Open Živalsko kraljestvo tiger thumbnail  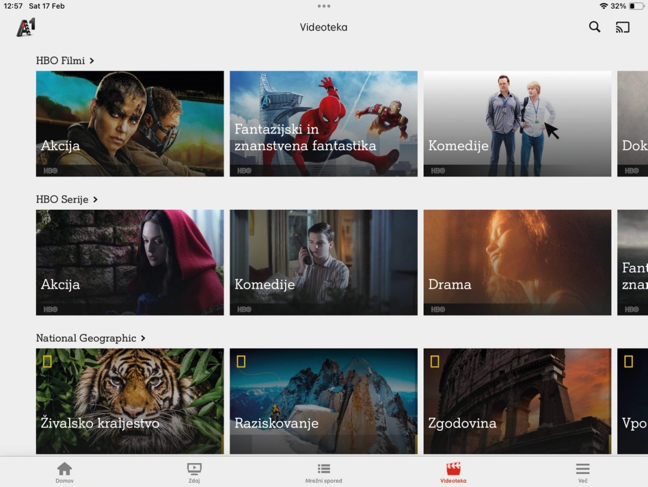tap(130, 401)
